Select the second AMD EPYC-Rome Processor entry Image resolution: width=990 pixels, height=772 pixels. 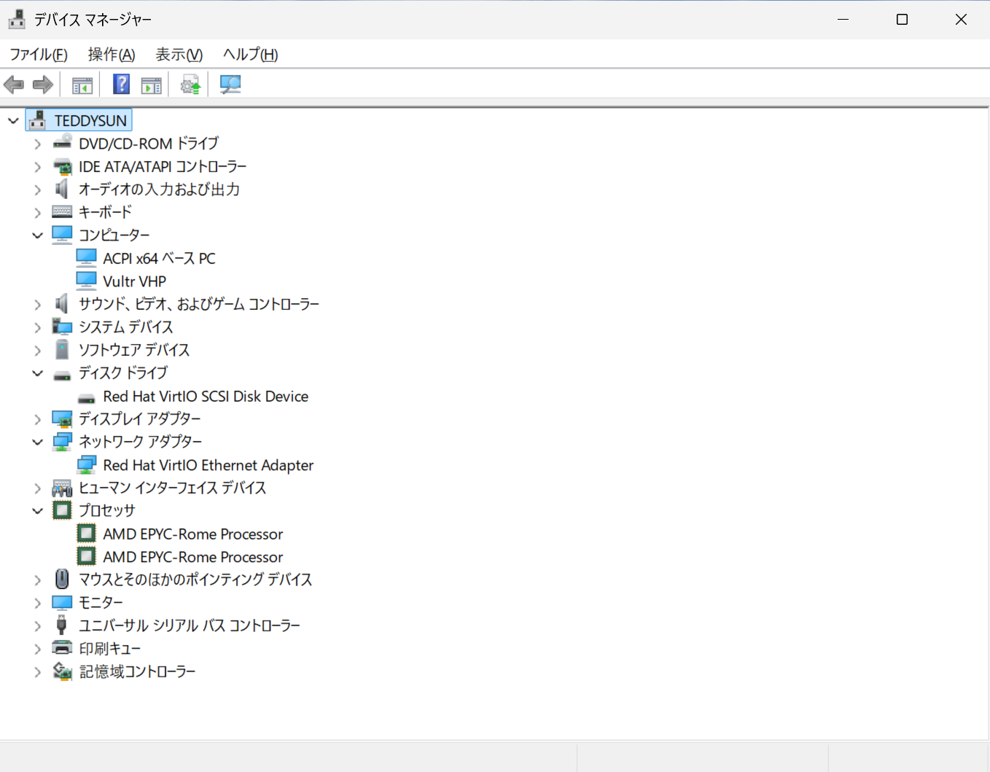coord(193,557)
